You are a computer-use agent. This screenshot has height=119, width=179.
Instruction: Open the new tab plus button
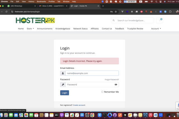[103, 6]
